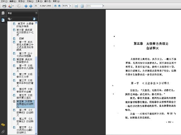Viewport: 181px width, 135px height.
Task: Open the Find box dropdown arrow
Action: [103, 6]
